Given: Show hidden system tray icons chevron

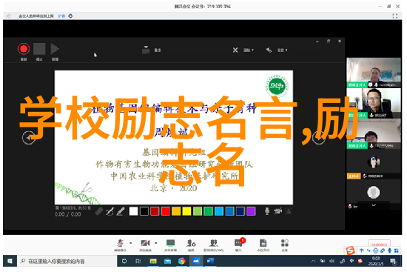Looking at the screenshot, I should 313,261.
